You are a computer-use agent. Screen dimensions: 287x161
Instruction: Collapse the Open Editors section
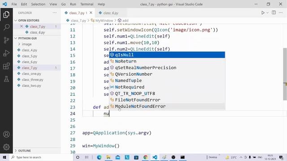37,20
